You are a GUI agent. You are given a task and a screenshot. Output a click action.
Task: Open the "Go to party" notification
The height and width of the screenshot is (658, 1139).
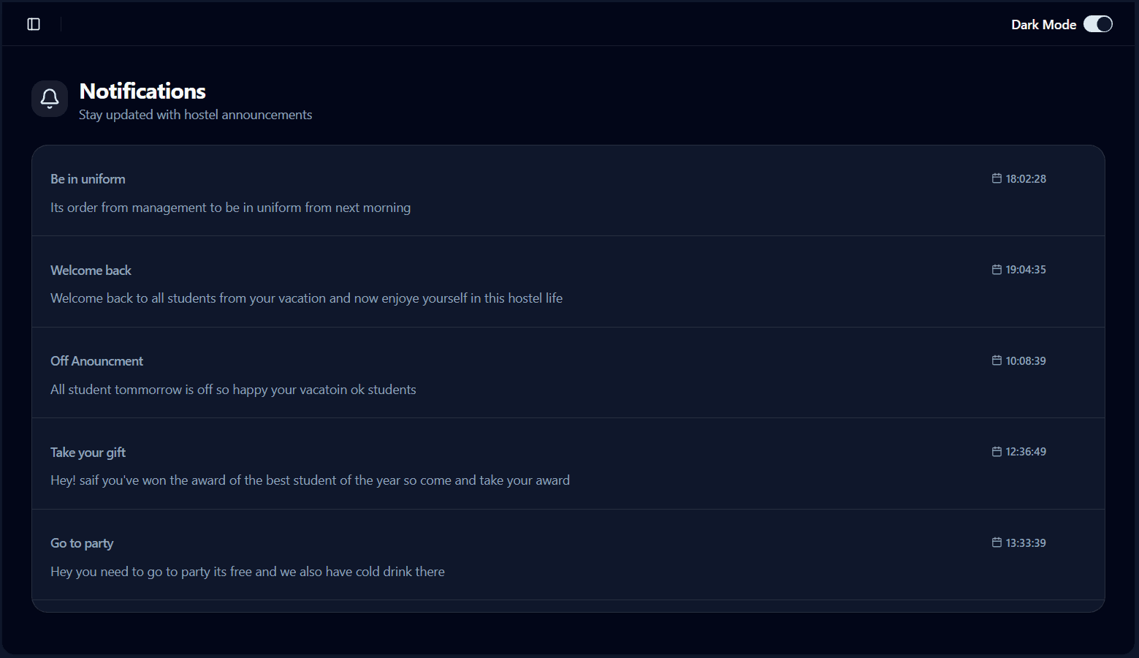click(x=82, y=543)
